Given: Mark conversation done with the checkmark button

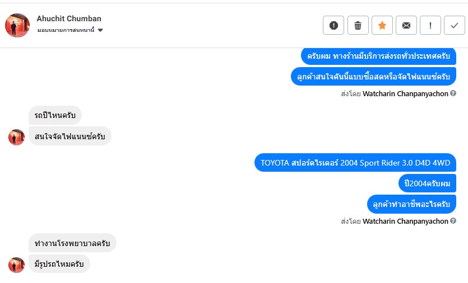Looking at the screenshot, I should 454,25.
